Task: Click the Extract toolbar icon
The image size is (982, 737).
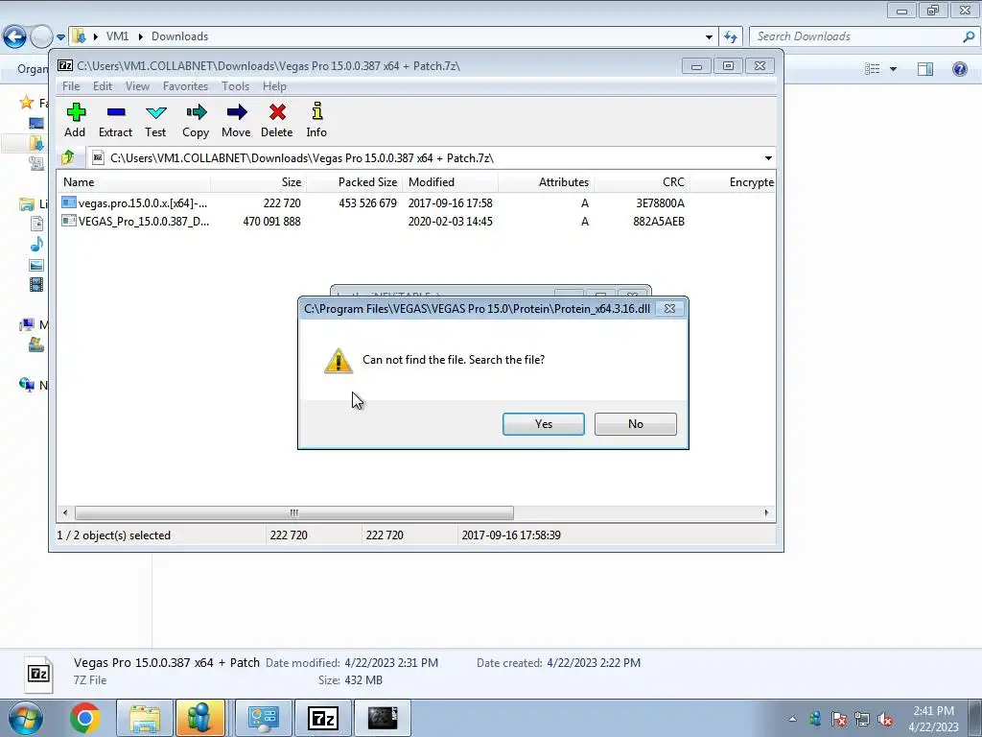Action: (x=116, y=120)
